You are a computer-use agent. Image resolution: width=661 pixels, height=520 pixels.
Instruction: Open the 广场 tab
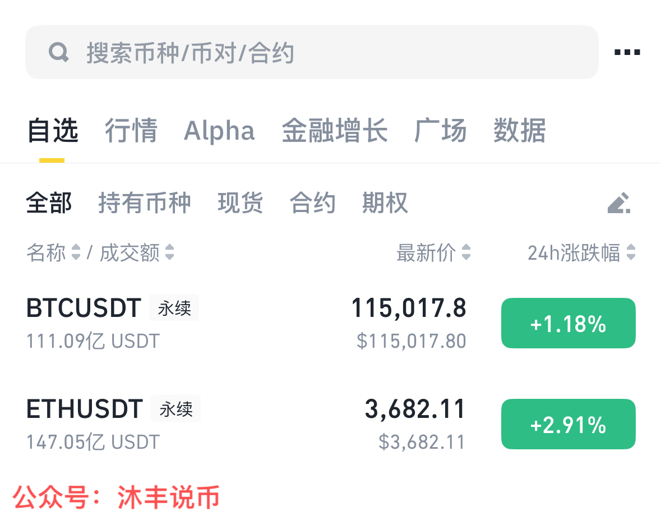(x=440, y=131)
